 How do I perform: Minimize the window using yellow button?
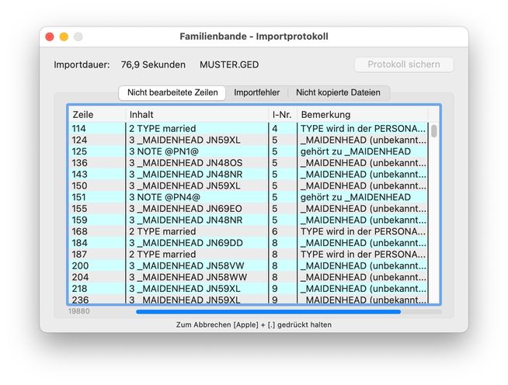pos(64,36)
